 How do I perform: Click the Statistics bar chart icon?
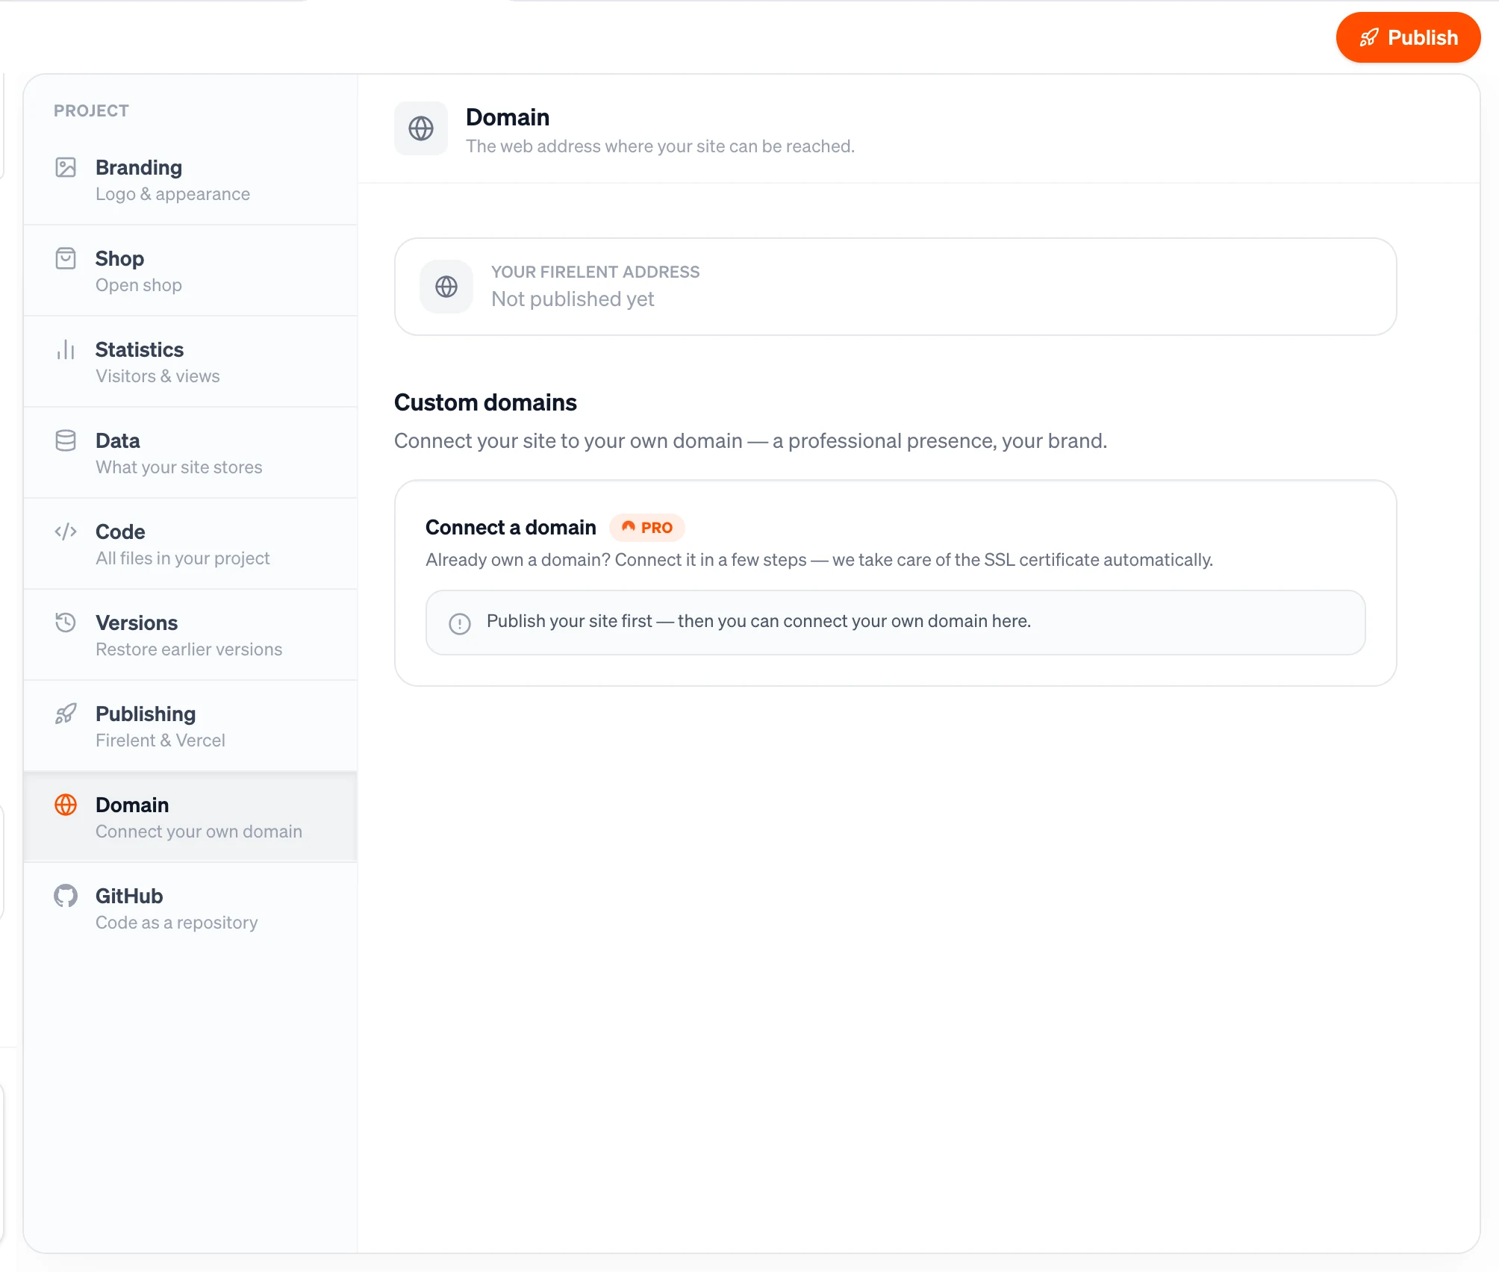point(66,349)
